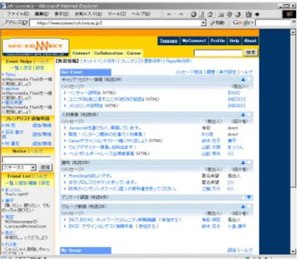Click the page scrollbar down arrow
The width and height of the screenshot is (298, 260).
tap(294, 252)
